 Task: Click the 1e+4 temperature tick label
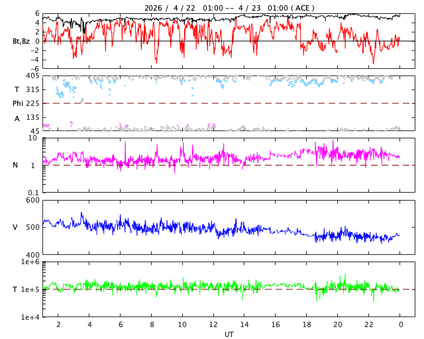click(x=30, y=317)
